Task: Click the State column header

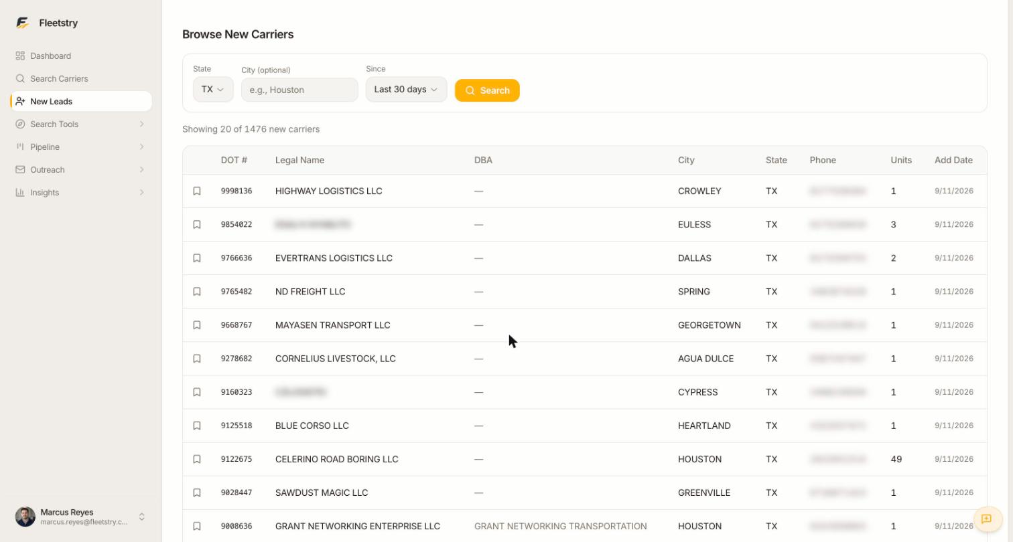Action: point(776,161)
